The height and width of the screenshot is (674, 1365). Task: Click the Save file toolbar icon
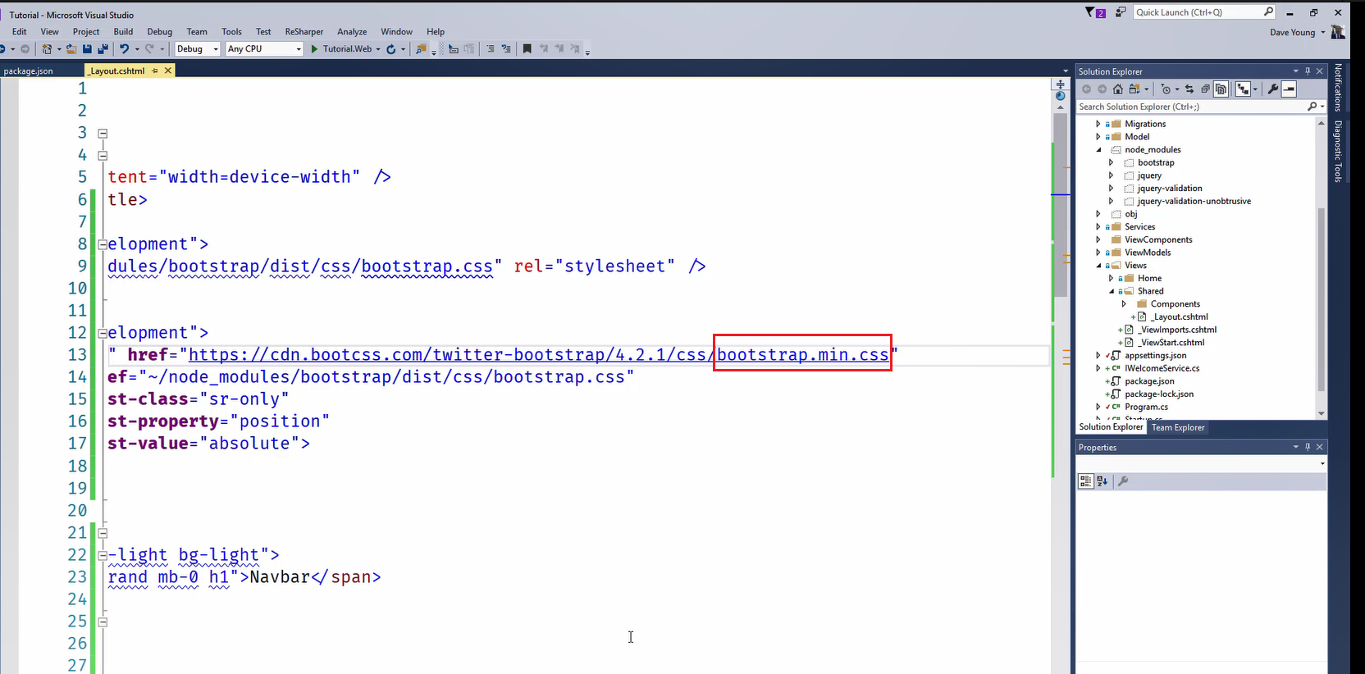coord(87,49)
